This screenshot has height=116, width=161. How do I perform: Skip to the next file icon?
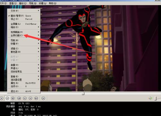[x=36, y=98]
